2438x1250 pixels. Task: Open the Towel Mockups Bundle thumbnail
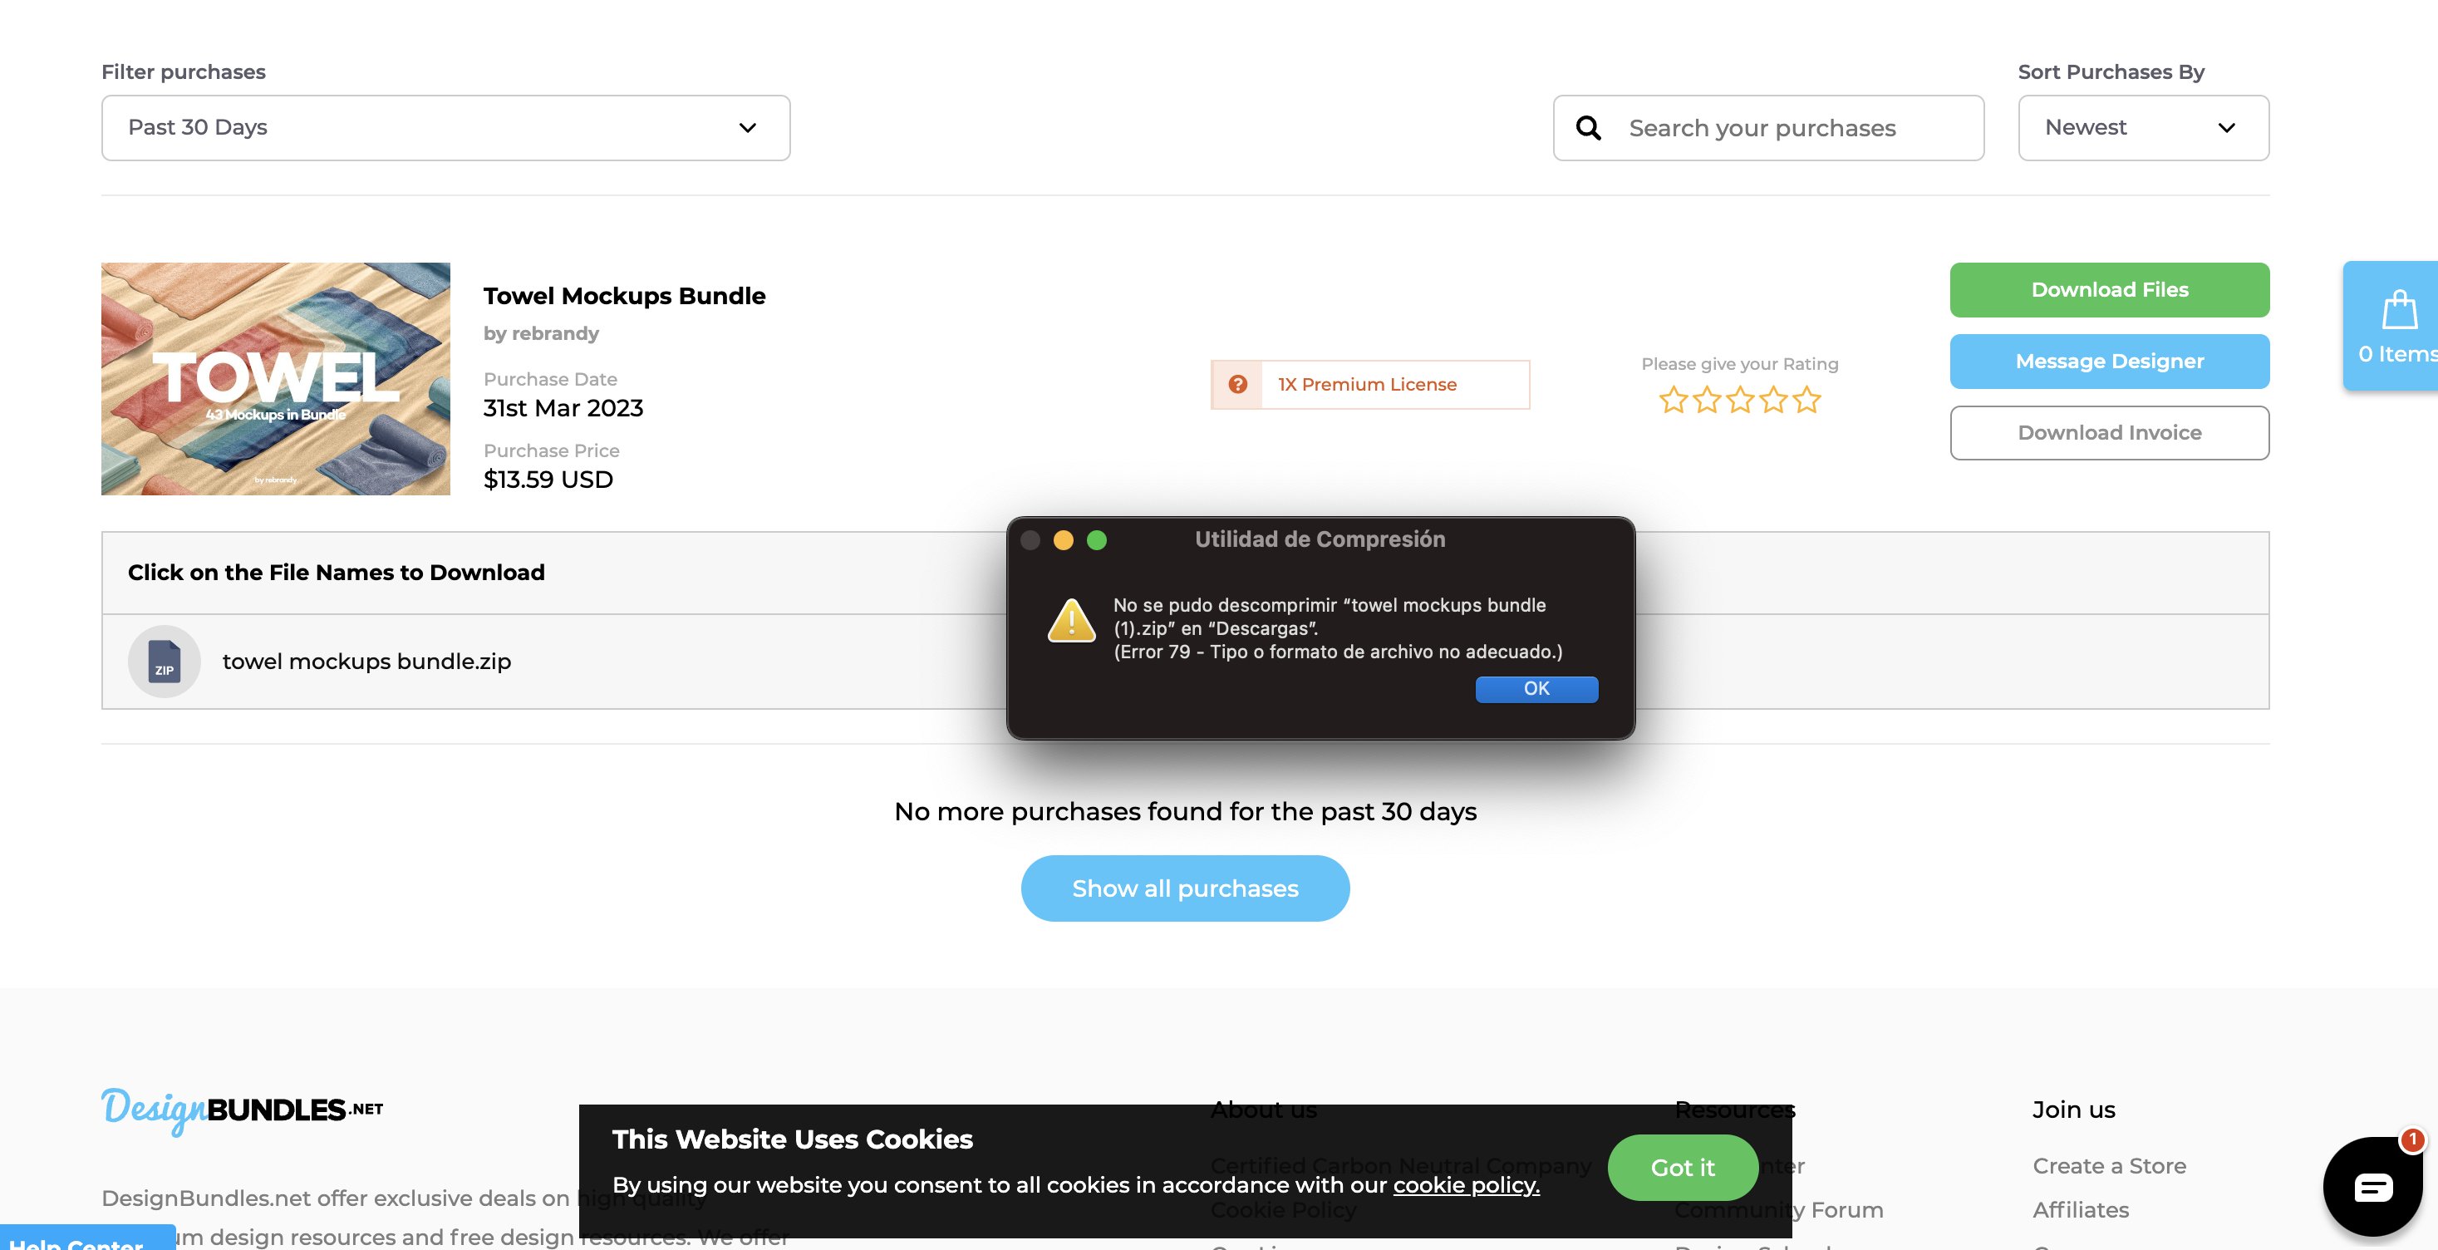pyautogui.click(x=275, y=379)
